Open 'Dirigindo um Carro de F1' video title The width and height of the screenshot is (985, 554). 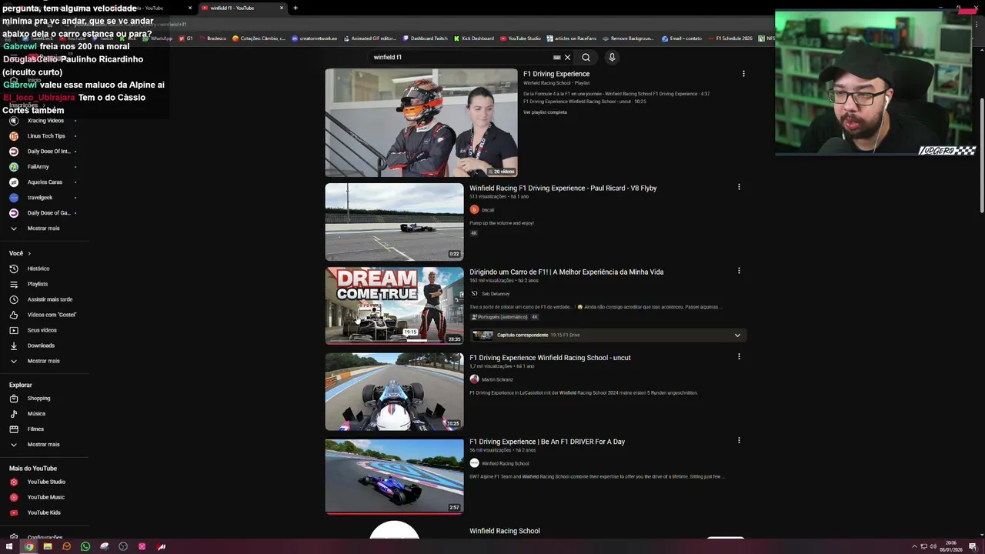(566, 272)
